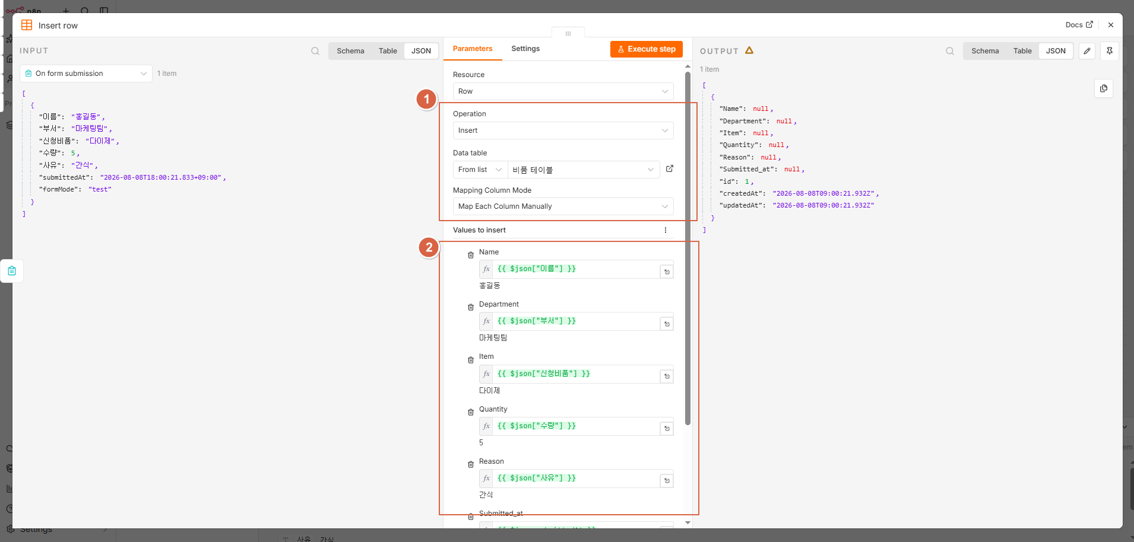Open the Operation dropdown showing Insert
Viewport: 1134px width, 542px height.
point(563,130)
